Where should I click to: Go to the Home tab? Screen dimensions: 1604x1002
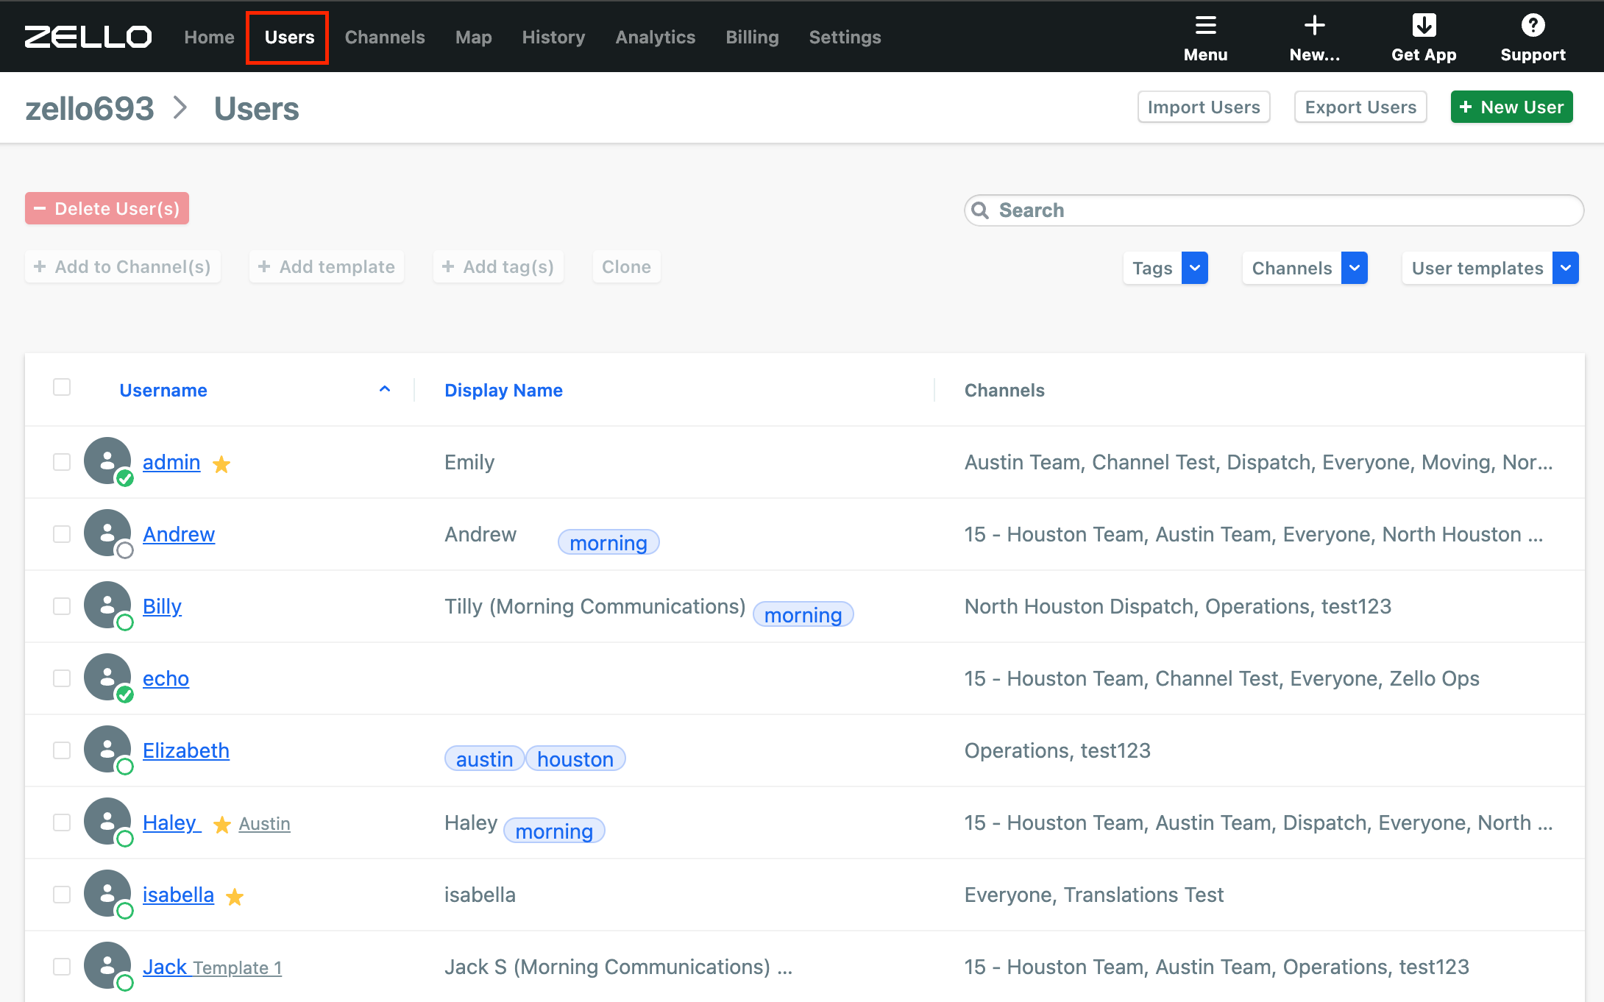[209, 37]
